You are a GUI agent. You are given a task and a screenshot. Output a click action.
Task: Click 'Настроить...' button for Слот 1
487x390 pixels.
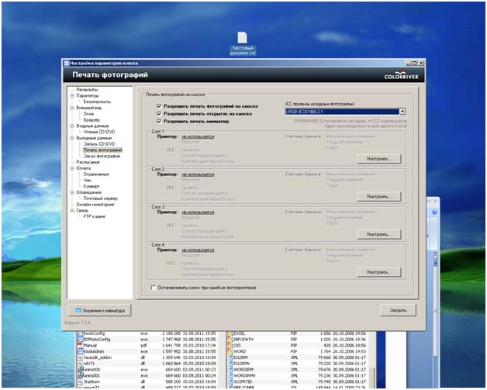(378, 158)
